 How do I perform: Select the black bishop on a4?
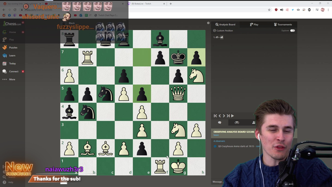pyautogui.click(x=69, y=112)
